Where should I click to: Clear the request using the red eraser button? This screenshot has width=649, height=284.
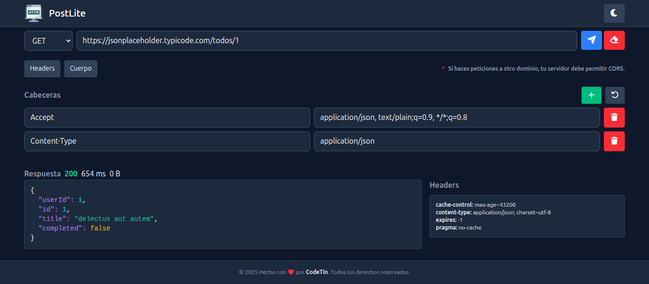point(614,40)
